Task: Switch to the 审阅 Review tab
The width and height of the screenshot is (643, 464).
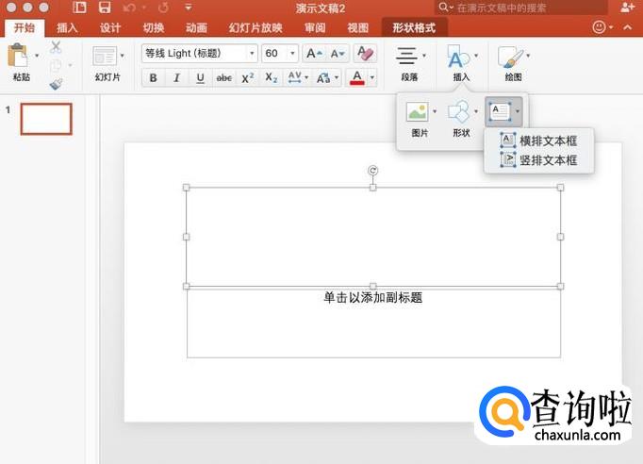Action: [315, 28]
